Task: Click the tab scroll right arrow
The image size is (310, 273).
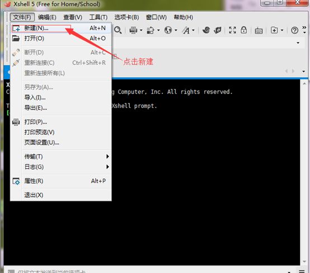Action: [x=293, y=71]
